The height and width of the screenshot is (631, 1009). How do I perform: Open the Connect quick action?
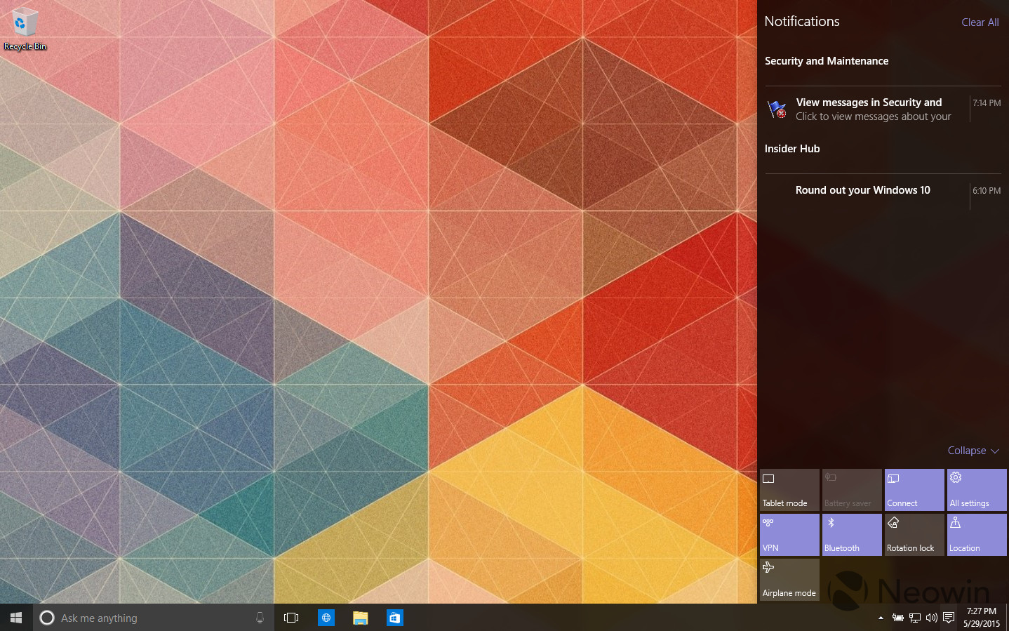pos(914,490)
